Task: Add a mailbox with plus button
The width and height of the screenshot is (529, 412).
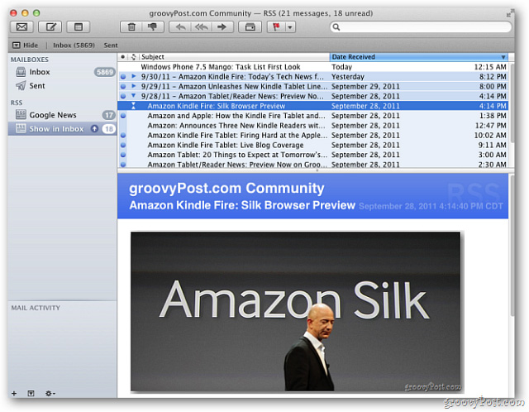Action: 14,394
